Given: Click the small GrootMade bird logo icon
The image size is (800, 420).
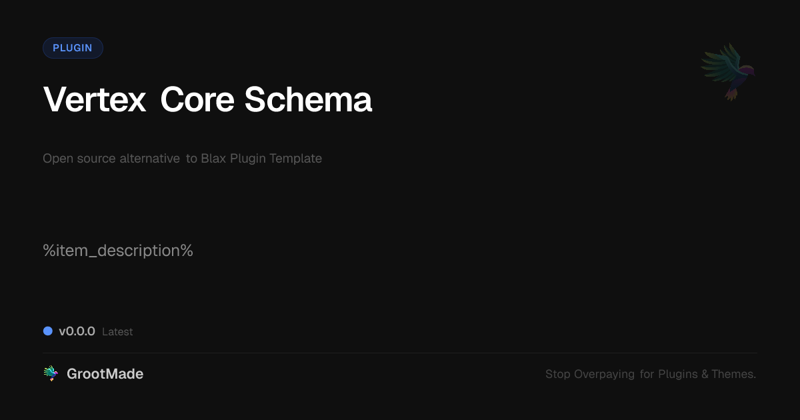Looking at the screenshot, I should [51, 374].
